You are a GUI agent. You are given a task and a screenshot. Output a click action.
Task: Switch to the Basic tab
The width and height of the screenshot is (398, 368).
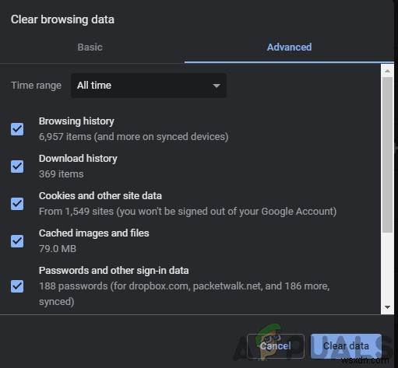click(x=90, y=47)
